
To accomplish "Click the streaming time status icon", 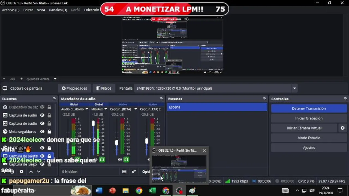I will click(254, 181).
